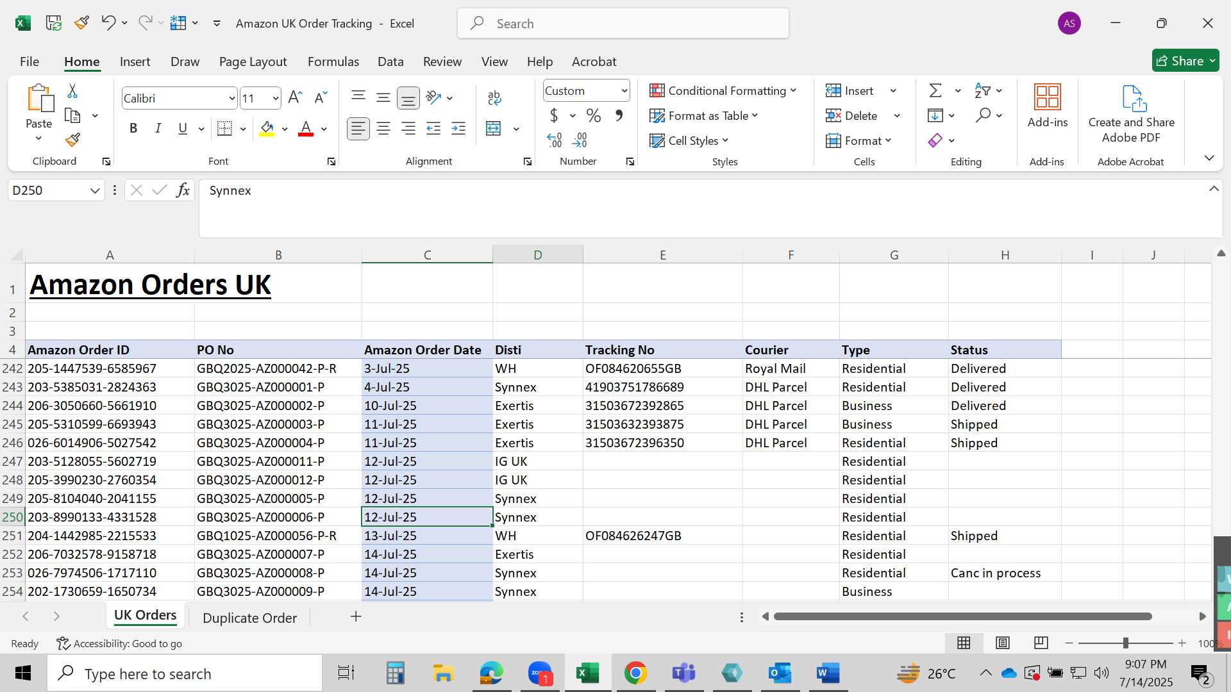Increase indent in Alignment group
Image resolution: width=1231 pixels, height=692 pixels.
click(458, 128)
